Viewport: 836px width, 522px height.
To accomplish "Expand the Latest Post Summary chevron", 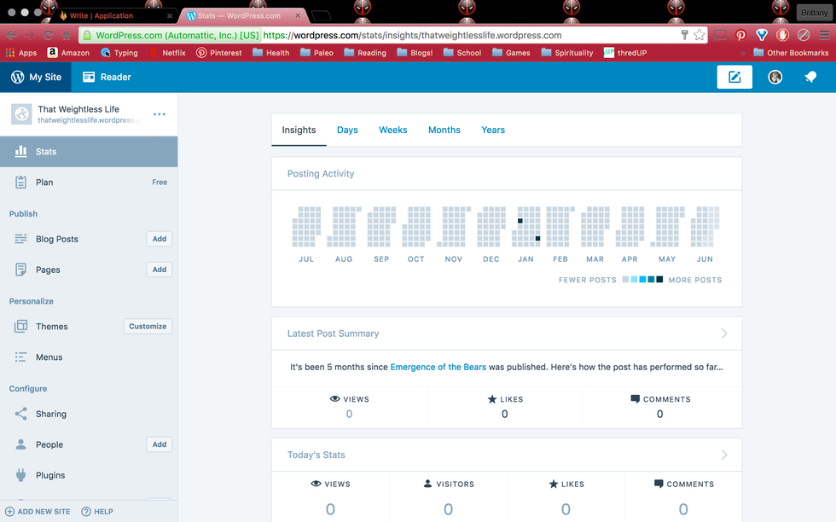I will point(724,333).
